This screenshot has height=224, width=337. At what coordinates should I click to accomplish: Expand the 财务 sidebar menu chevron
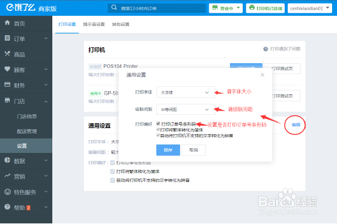[x=46, y=85]
